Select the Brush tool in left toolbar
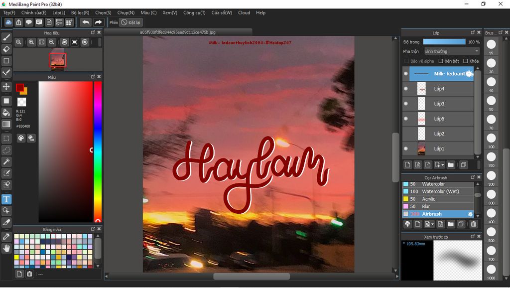The height and width of the screenshot is (288, 510). point(6,37)
